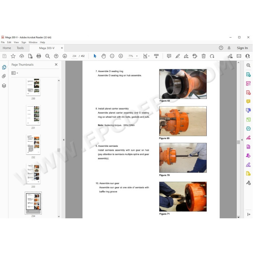The image size is (253, 253).
Task: Click the current page number field
Action: 74,56
